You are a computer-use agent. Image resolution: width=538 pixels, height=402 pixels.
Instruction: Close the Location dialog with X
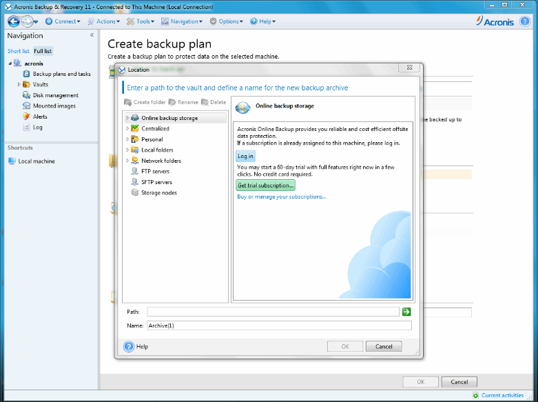click(409, 68)
